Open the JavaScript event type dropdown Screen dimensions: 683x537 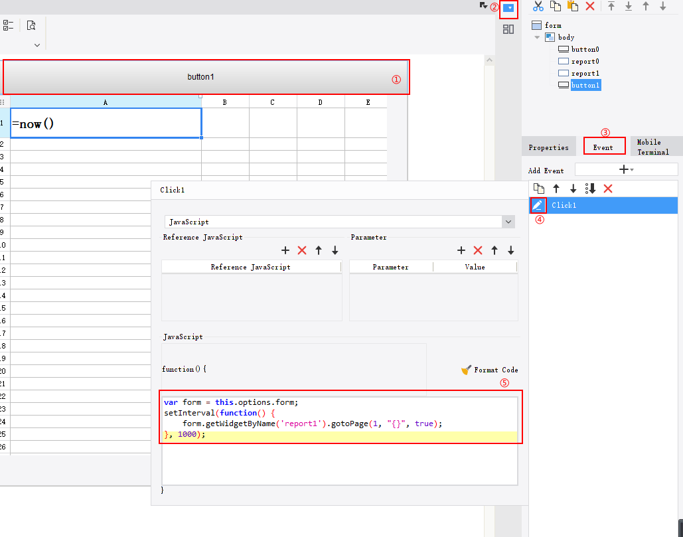click(x=508, y=221)
